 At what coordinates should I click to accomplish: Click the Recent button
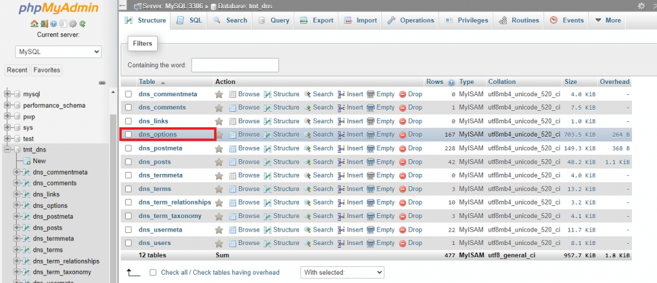tap(17, 70)
